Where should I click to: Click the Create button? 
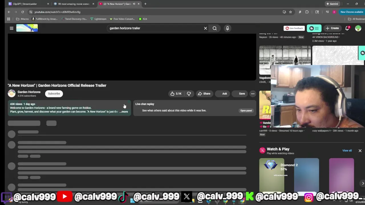(332, 28)
